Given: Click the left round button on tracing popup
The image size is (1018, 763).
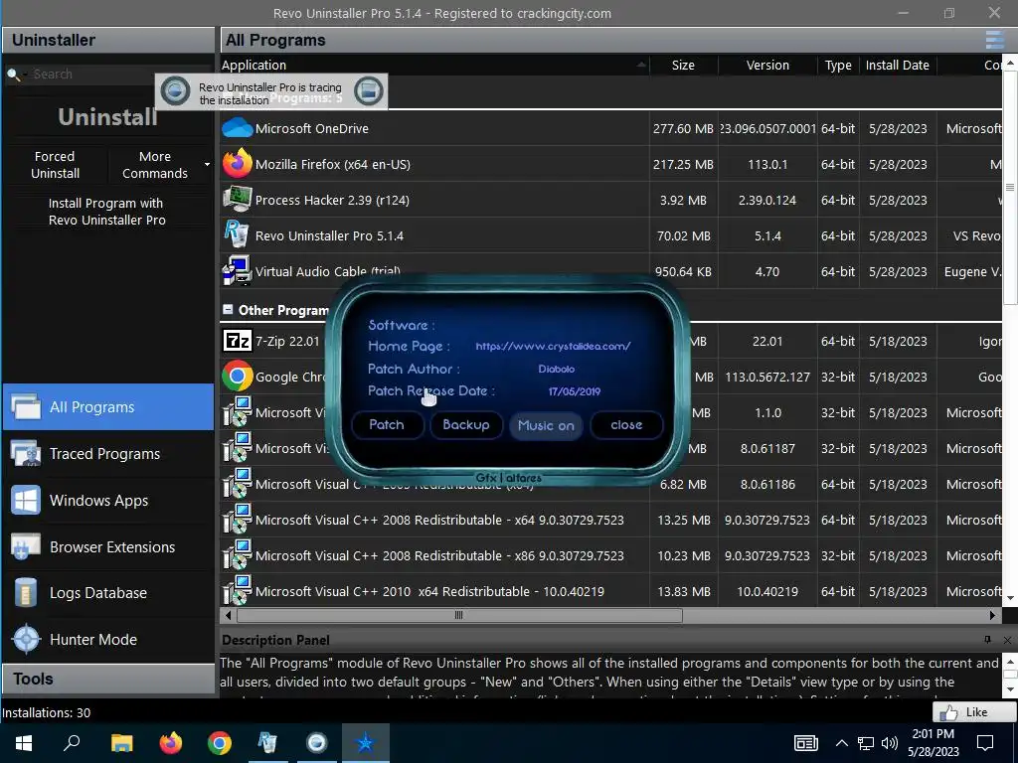Looking at the screenshot, I should point(175,91).
